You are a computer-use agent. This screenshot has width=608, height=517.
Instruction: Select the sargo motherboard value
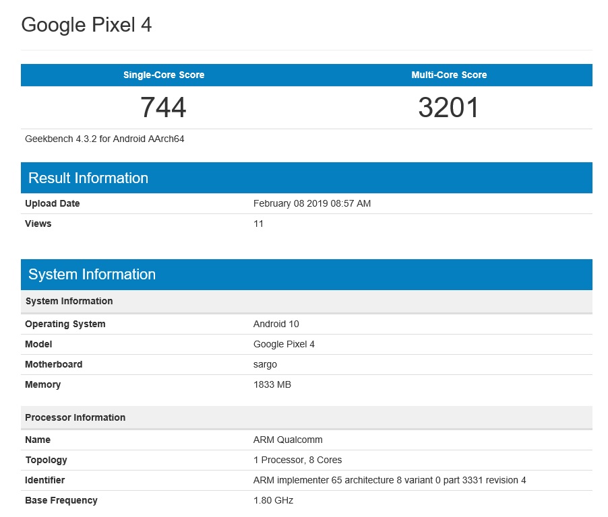click(x=265, y=364)
